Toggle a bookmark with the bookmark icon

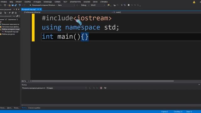[128, 5]
